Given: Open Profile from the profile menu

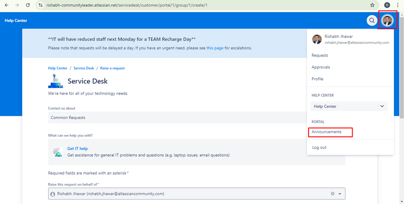Looking at the screenshot, I should 317,79.
